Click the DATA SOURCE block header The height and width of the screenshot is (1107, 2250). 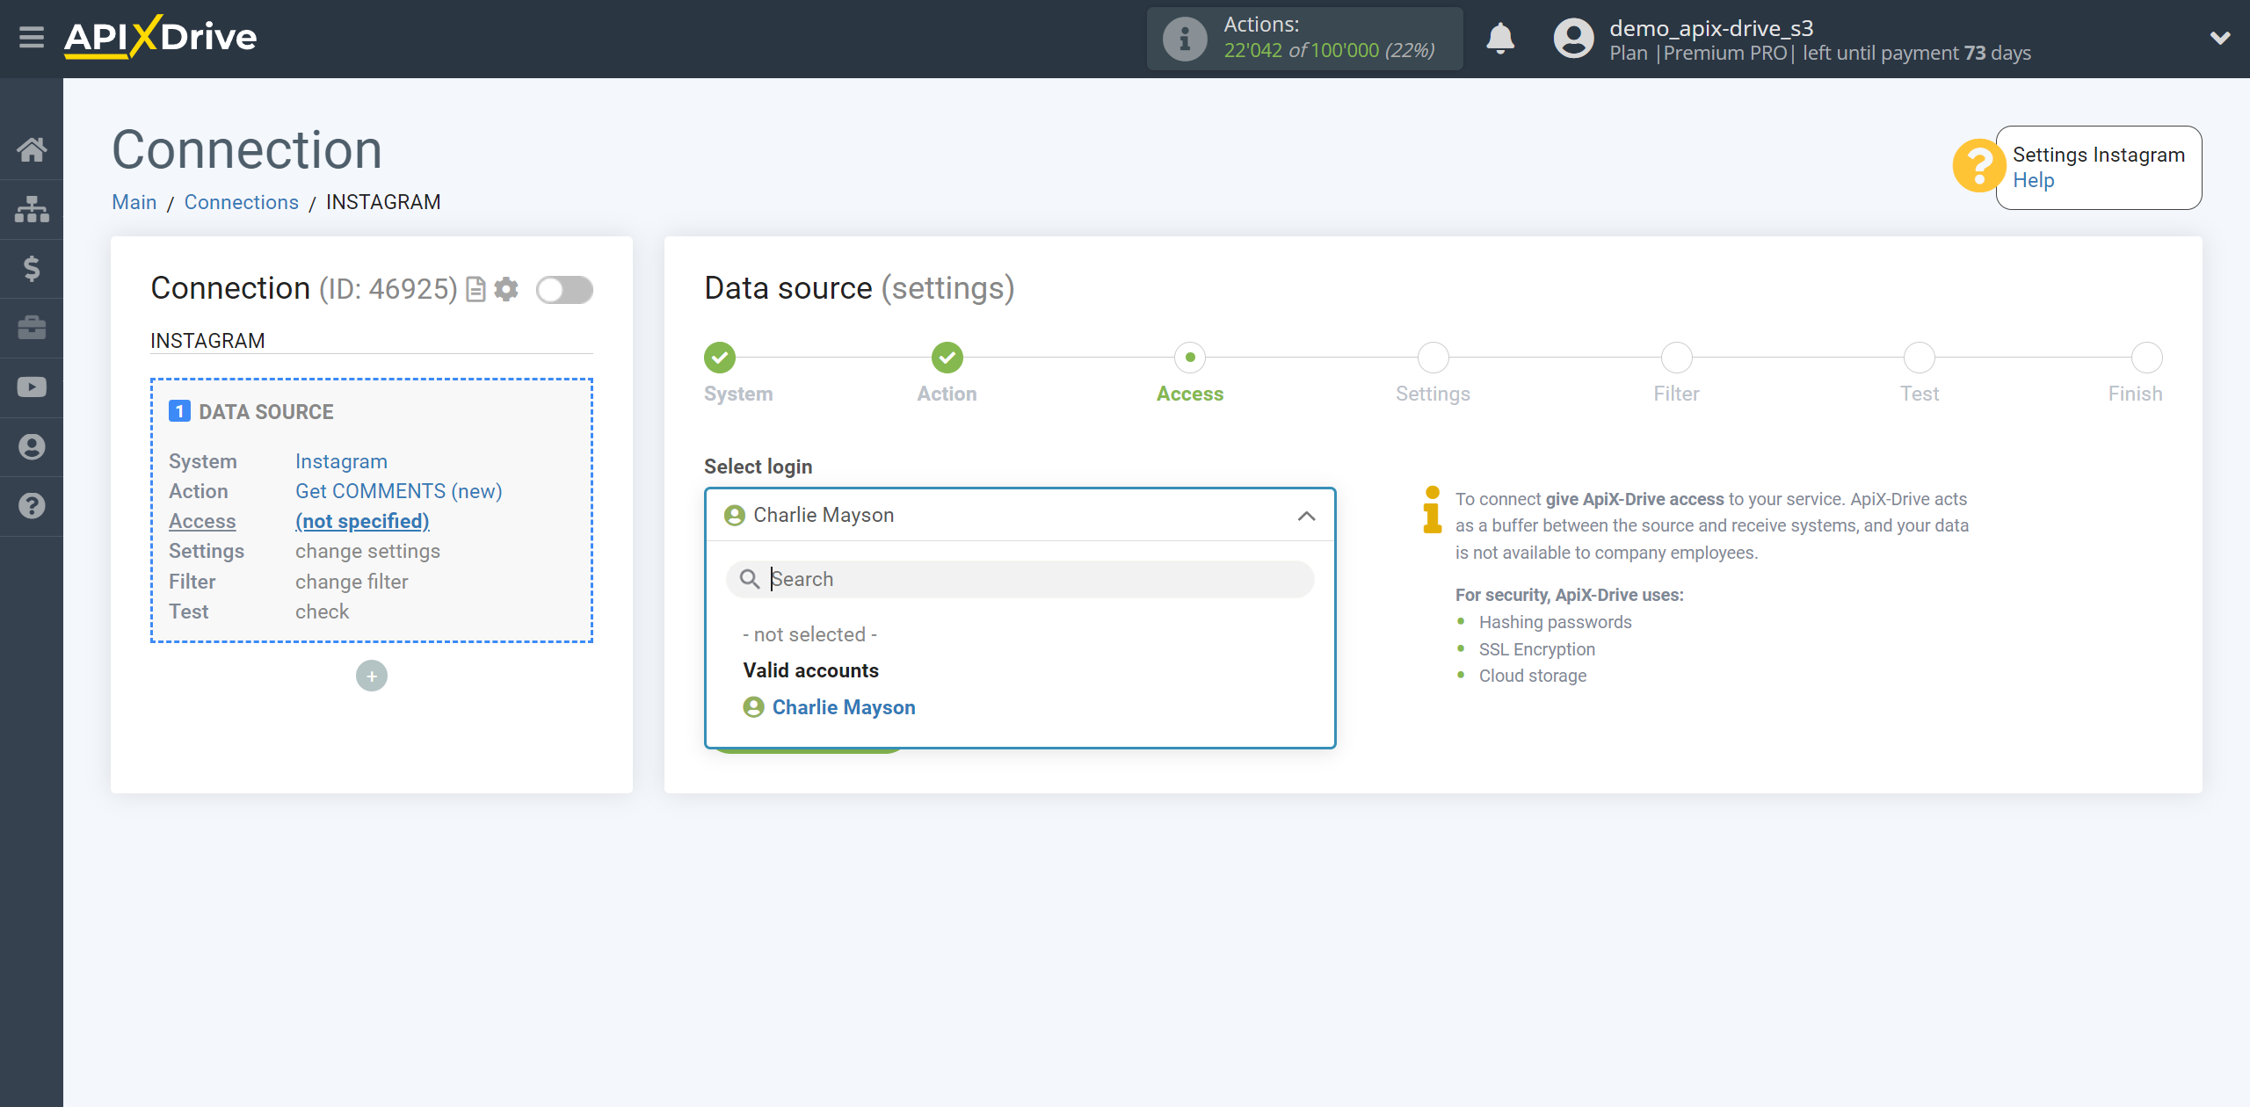(x=251, y=412)
